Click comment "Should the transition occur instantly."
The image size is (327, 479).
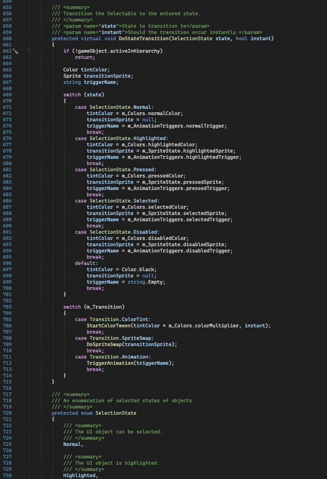click(x=183, y=33)
